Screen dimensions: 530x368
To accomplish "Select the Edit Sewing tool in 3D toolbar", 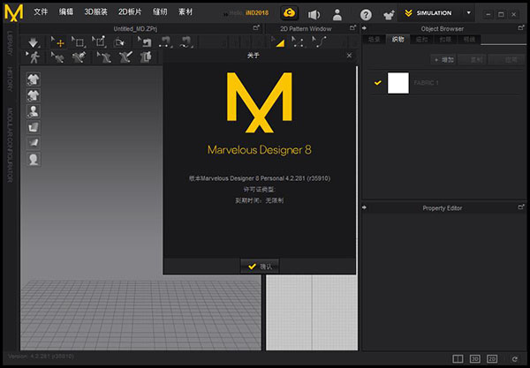I will coord(145,42).
